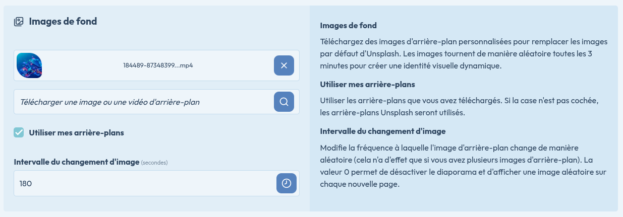Click the help paragraph mentioning Unsplash default images

click(x=464, y=53)
